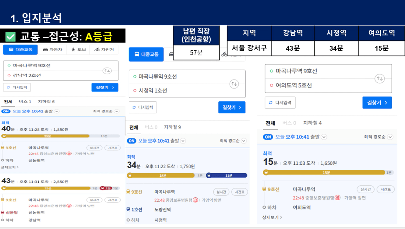Click 여의도역 5호선 destination field
Image resolution: width=405 pixels, height=229 pixels.
[x=328, y=85]
